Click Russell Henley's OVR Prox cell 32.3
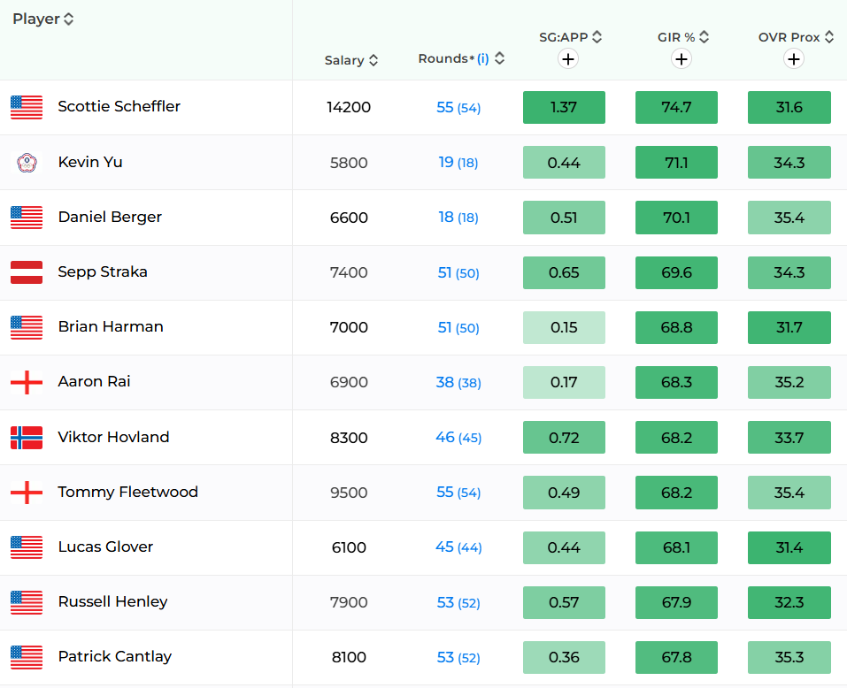The height and width of the screenshot is (688, 847). (789, 603)
